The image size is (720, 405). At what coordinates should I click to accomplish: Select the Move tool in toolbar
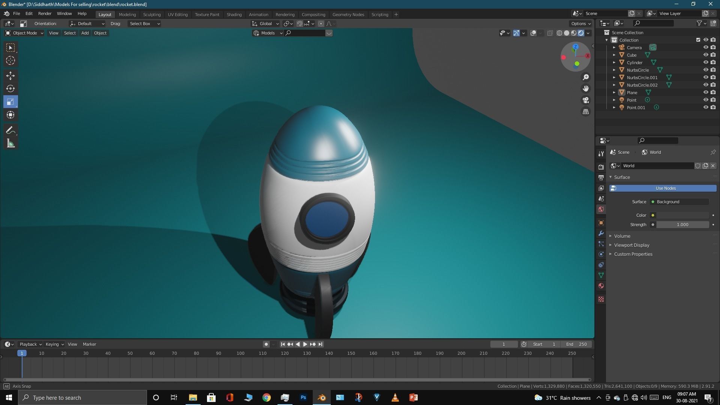[x=10, y=76]
